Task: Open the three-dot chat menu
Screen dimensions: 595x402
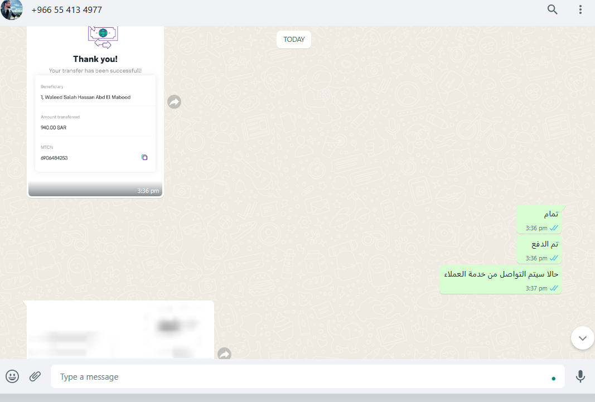Action: pos(580,9)
